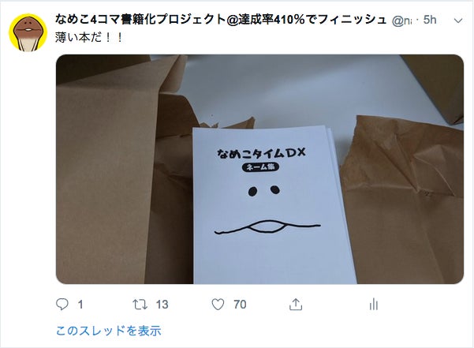This screenshot has height=348, width=474.
Task: Click the reply speech bubble icon
Action: click(62, 304)
